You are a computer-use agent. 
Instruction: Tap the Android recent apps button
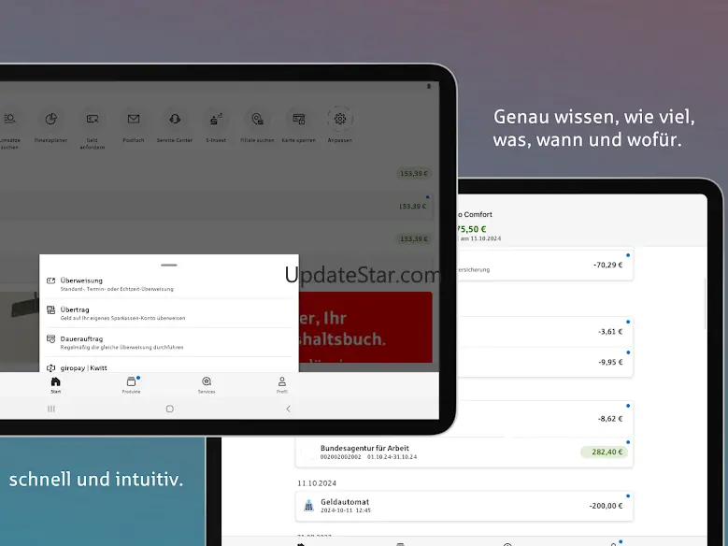point(51,409)
